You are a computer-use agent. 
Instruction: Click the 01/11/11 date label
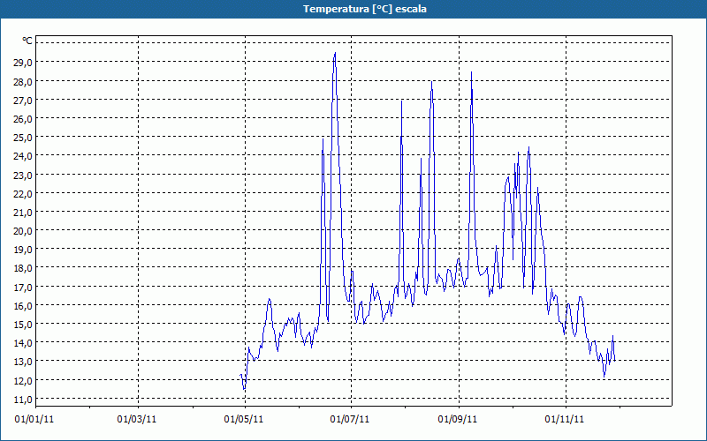pyautogui.click(x=565, y=420)
